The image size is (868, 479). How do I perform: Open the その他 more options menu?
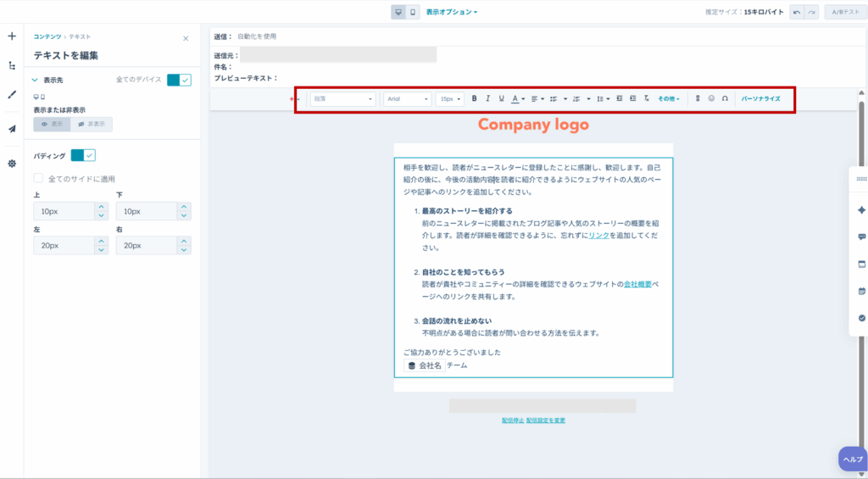[669, 99]
